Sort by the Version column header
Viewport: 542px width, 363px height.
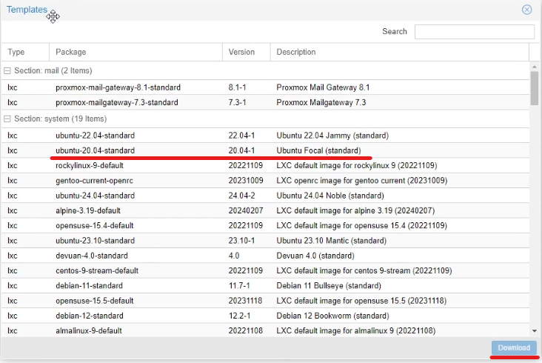click(246, 52)
